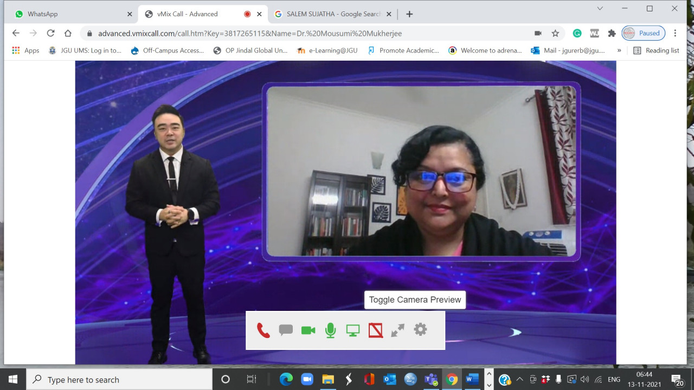This screenshot has width=694, height=390.
Task: Go to browser home page
Action: [x=68, y=33]
